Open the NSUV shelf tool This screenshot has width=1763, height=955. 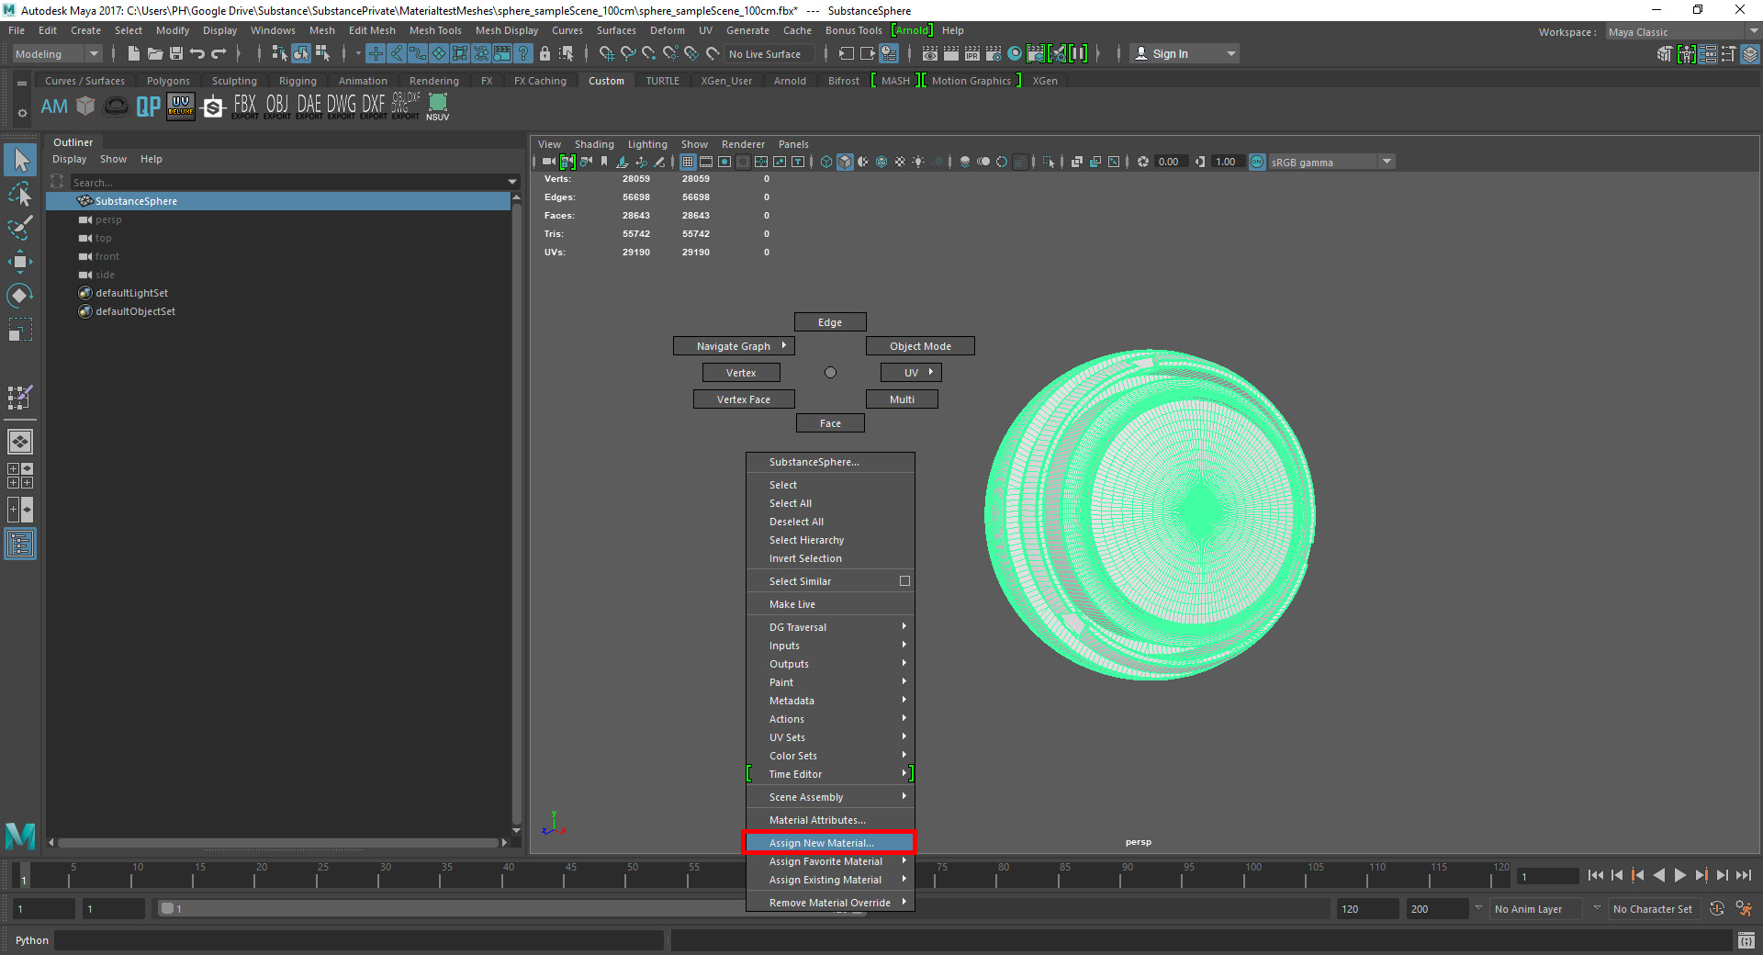click(x=438, y=107)
